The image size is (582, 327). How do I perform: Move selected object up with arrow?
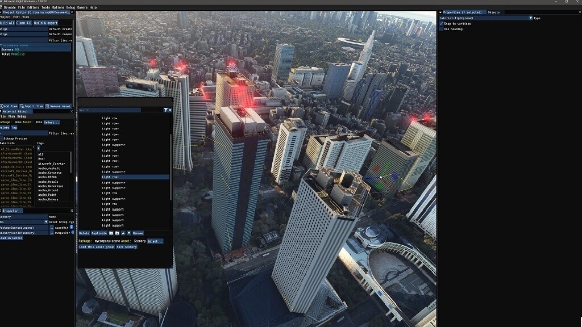point(123,233)
